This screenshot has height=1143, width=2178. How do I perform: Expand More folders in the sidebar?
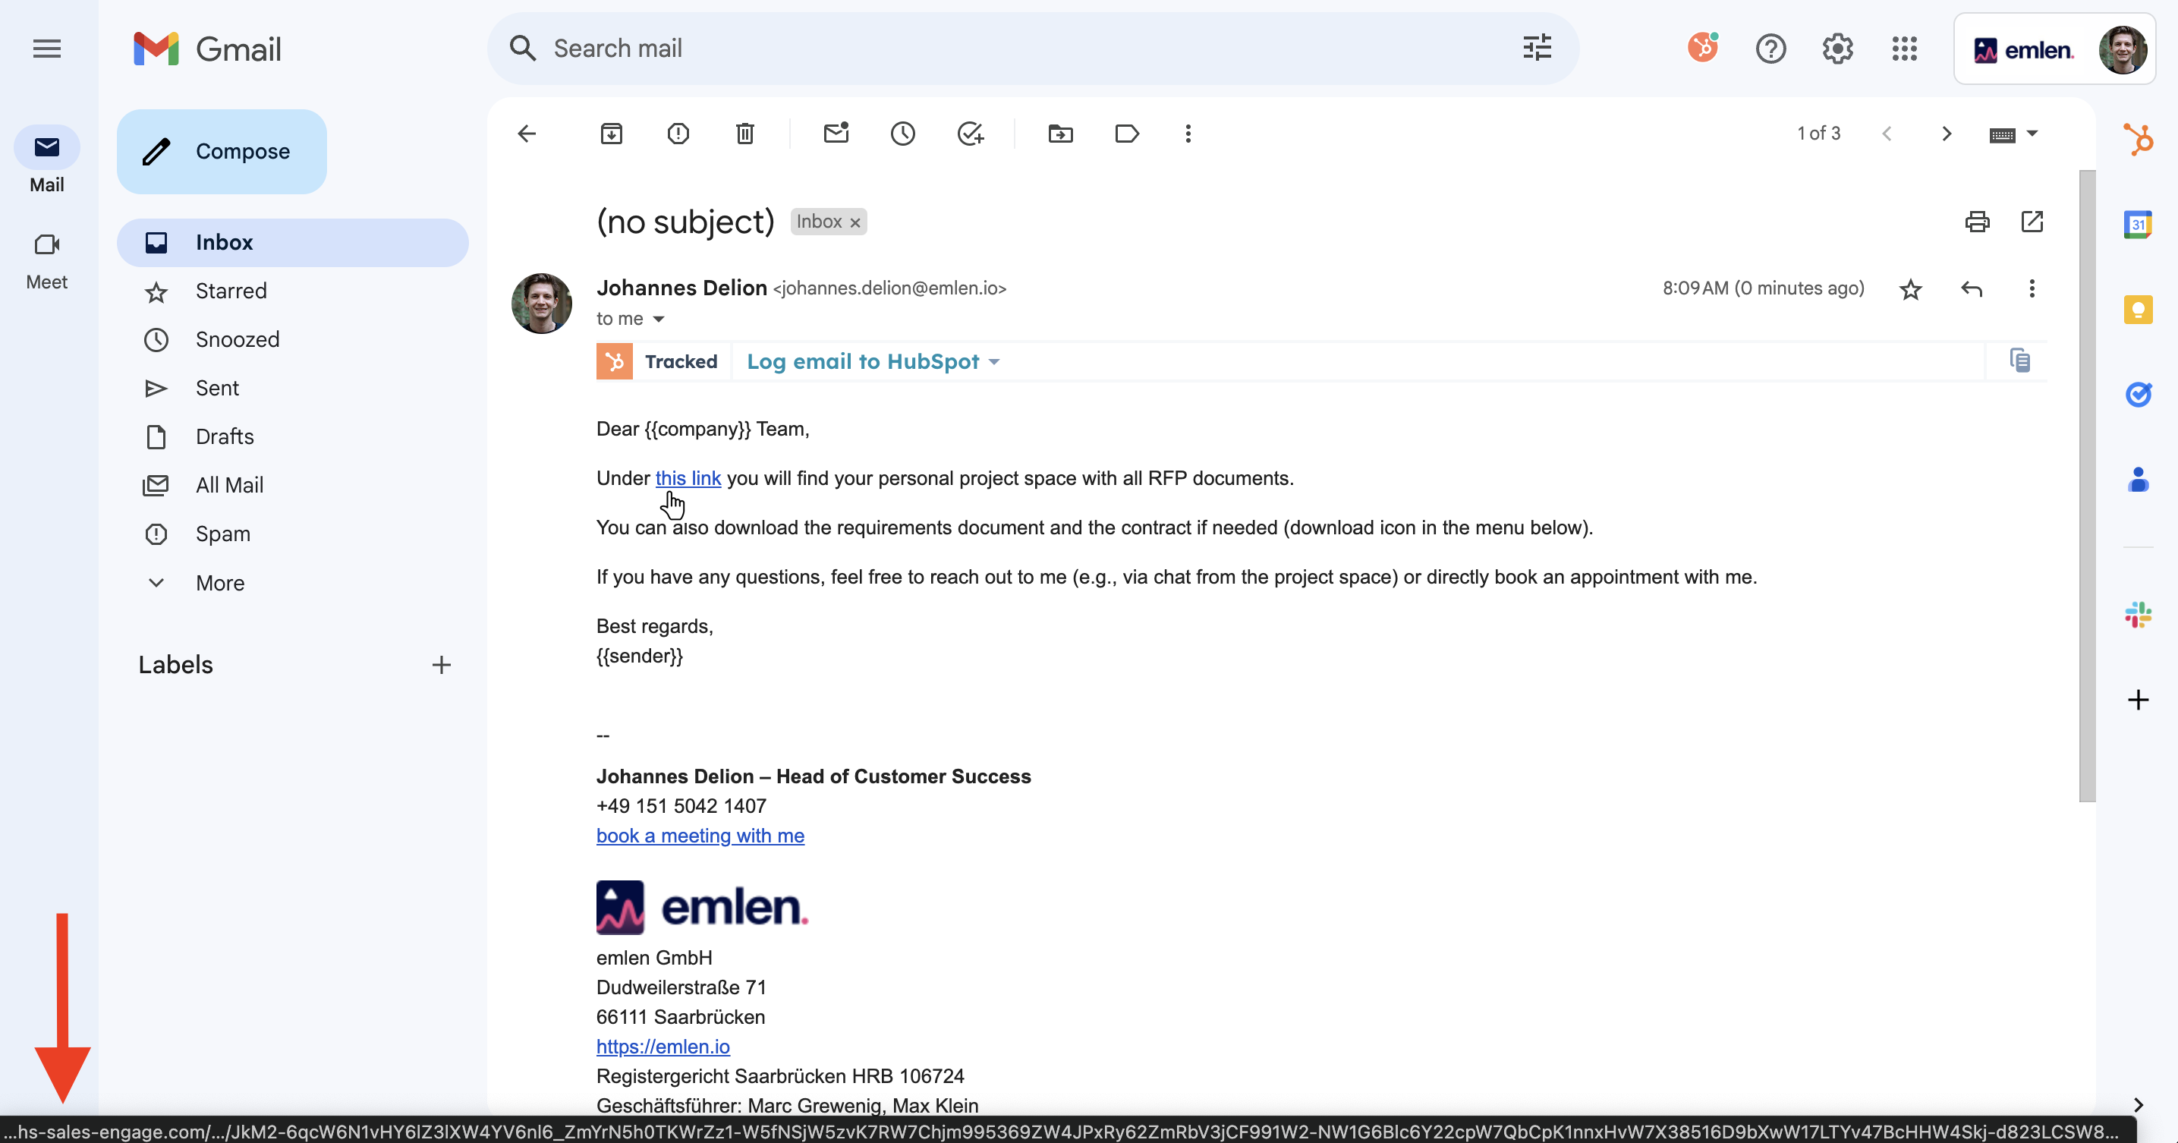tap(220, 582)
